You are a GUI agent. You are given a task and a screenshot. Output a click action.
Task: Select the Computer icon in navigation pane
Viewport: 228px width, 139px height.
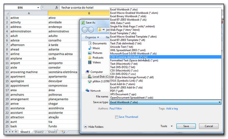(87, 72)
